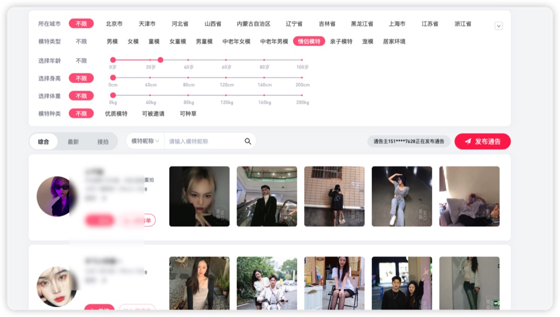Click 120kg mark on the weight slider
The height and width of the screenshot is (317, 560).
point(226,95)
